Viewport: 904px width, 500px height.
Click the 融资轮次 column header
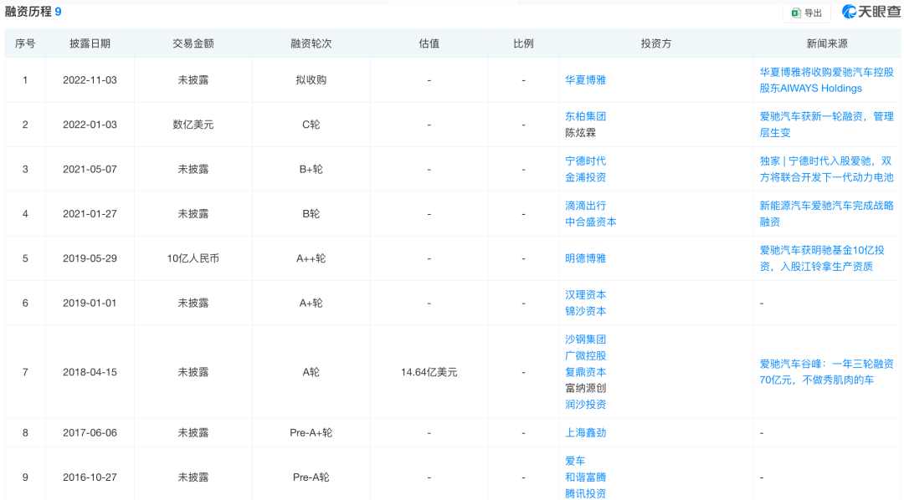[311, 43]
